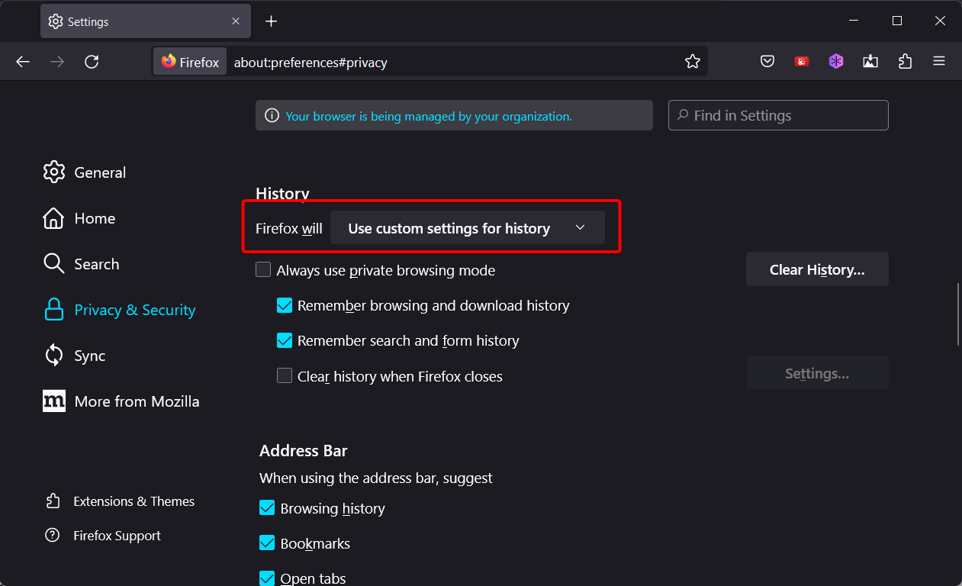Click the sync arrows icon in sidebar
Image resolution: width=962 pixels, height=586 pixels.
click(53, 355)
